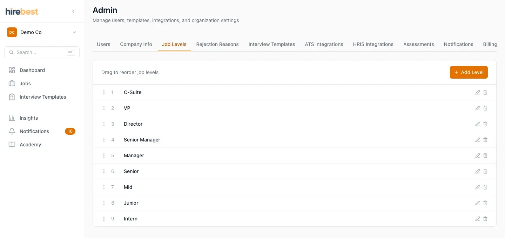Open the Notifications tab in Admin
Viewport: 505px width, 238px height.
coord(459,44)
